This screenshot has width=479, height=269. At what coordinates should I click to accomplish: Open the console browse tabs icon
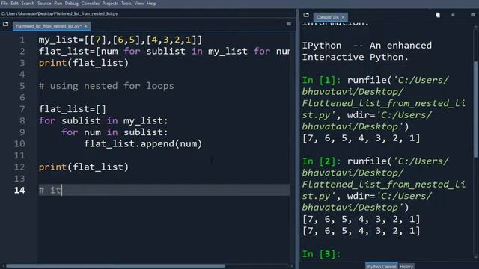[306, 15]
